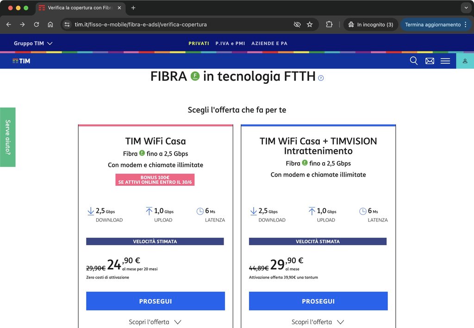Open the hamburger menu in TIM header
The image size is (474, 328).
pos(445,61)
